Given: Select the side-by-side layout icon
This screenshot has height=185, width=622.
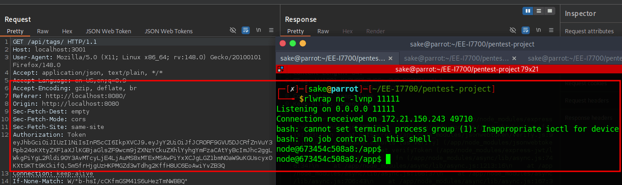Looking at the screenshot, I should (x=528, y=10).
